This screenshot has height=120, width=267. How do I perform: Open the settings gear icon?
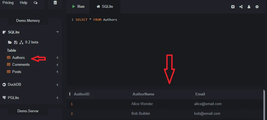pos(257,7)
